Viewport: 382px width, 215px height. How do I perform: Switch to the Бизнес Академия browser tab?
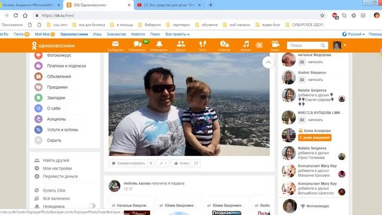30,5
